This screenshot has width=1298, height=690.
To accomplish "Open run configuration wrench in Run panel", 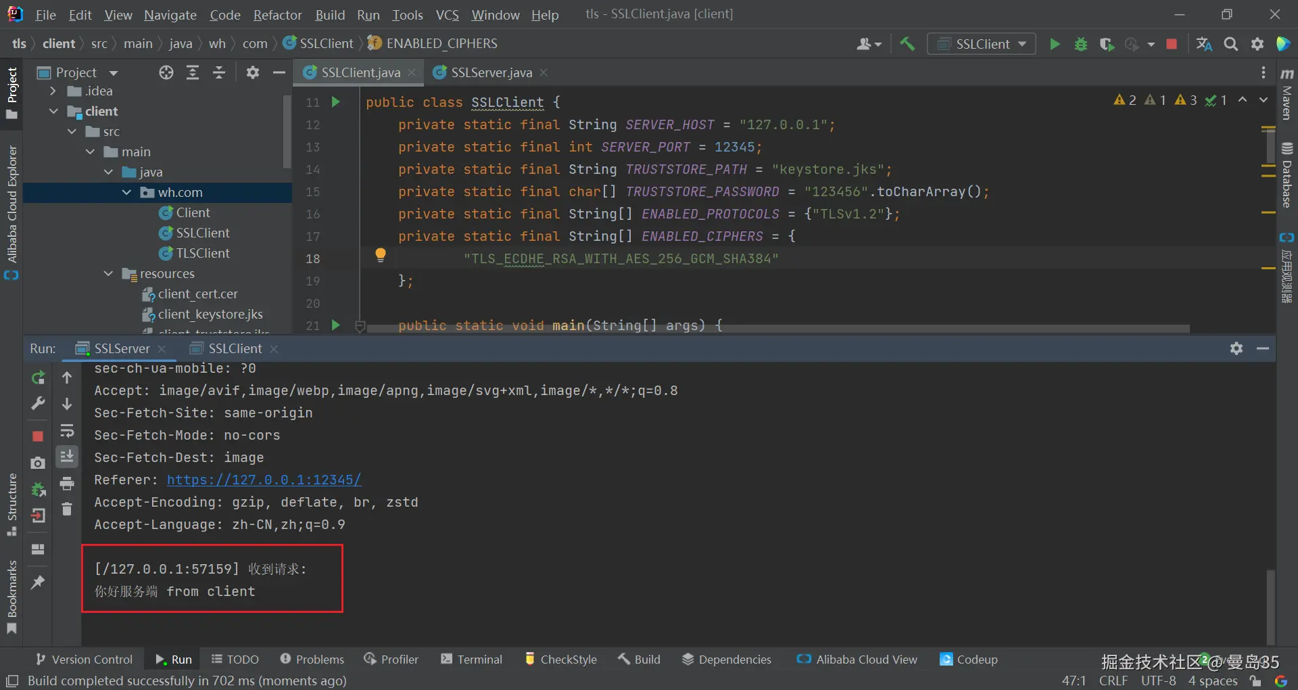I will 38,404.
